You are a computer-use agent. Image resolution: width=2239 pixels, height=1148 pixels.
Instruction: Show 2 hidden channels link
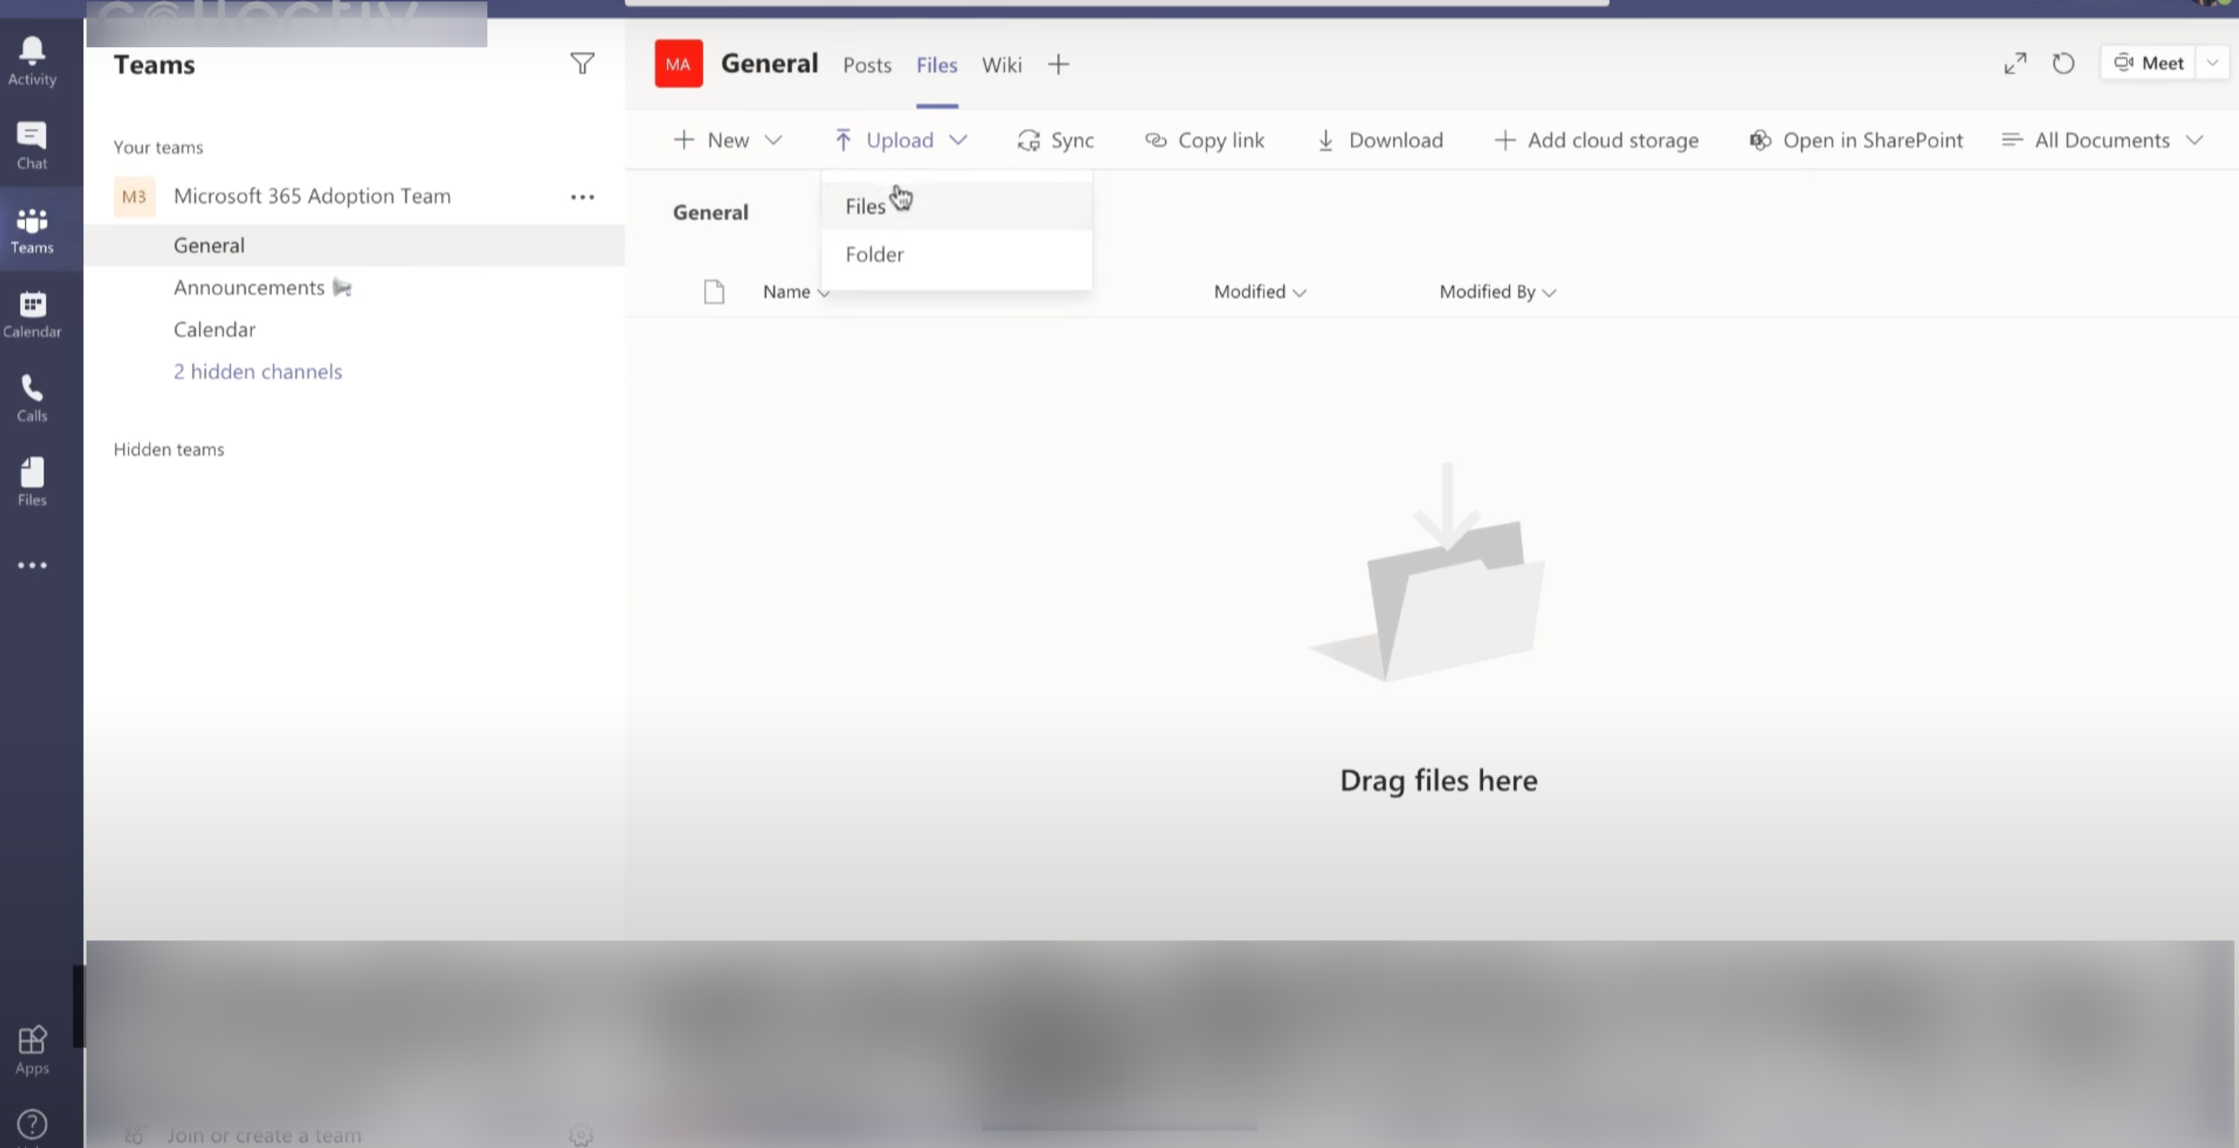257,372
